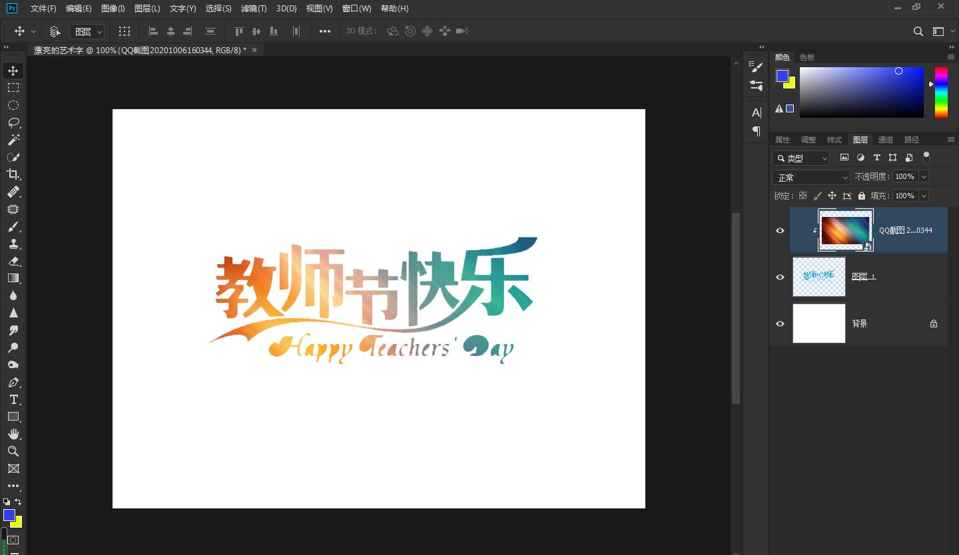The image size is (959, 555).
Task: Open the 滤镜 menu
Action: [x=253, y=8]
